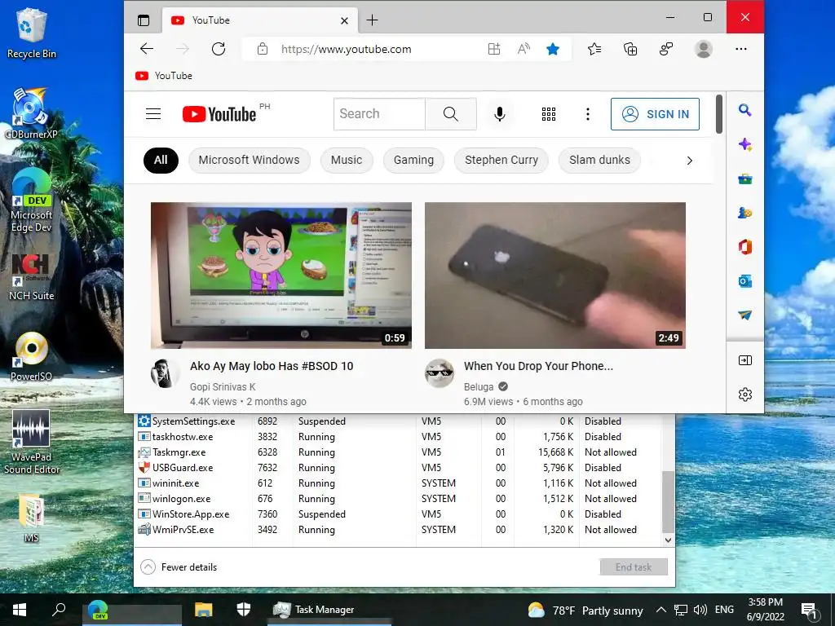Screen dimensions: 835x626
Task: Select winlogon.exe process row
Action: click(x=398, y=499)
